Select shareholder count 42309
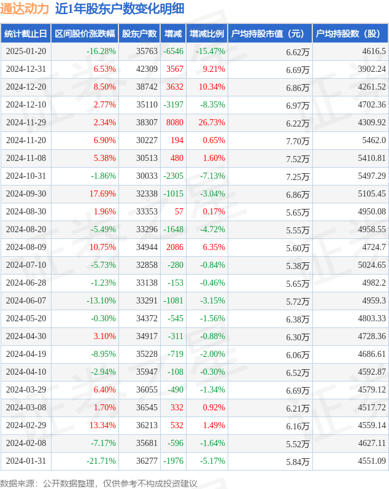The image size is (389, 489). click(x=147, y=69)
